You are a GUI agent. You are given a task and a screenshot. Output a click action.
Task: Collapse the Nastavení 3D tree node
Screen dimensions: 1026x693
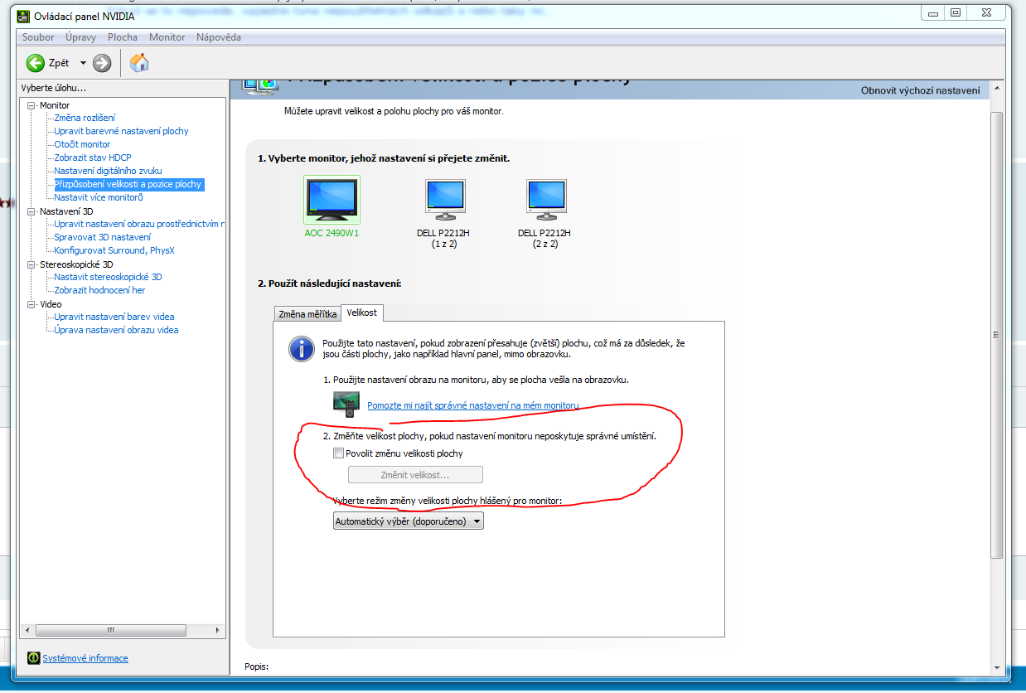(31, 211)
